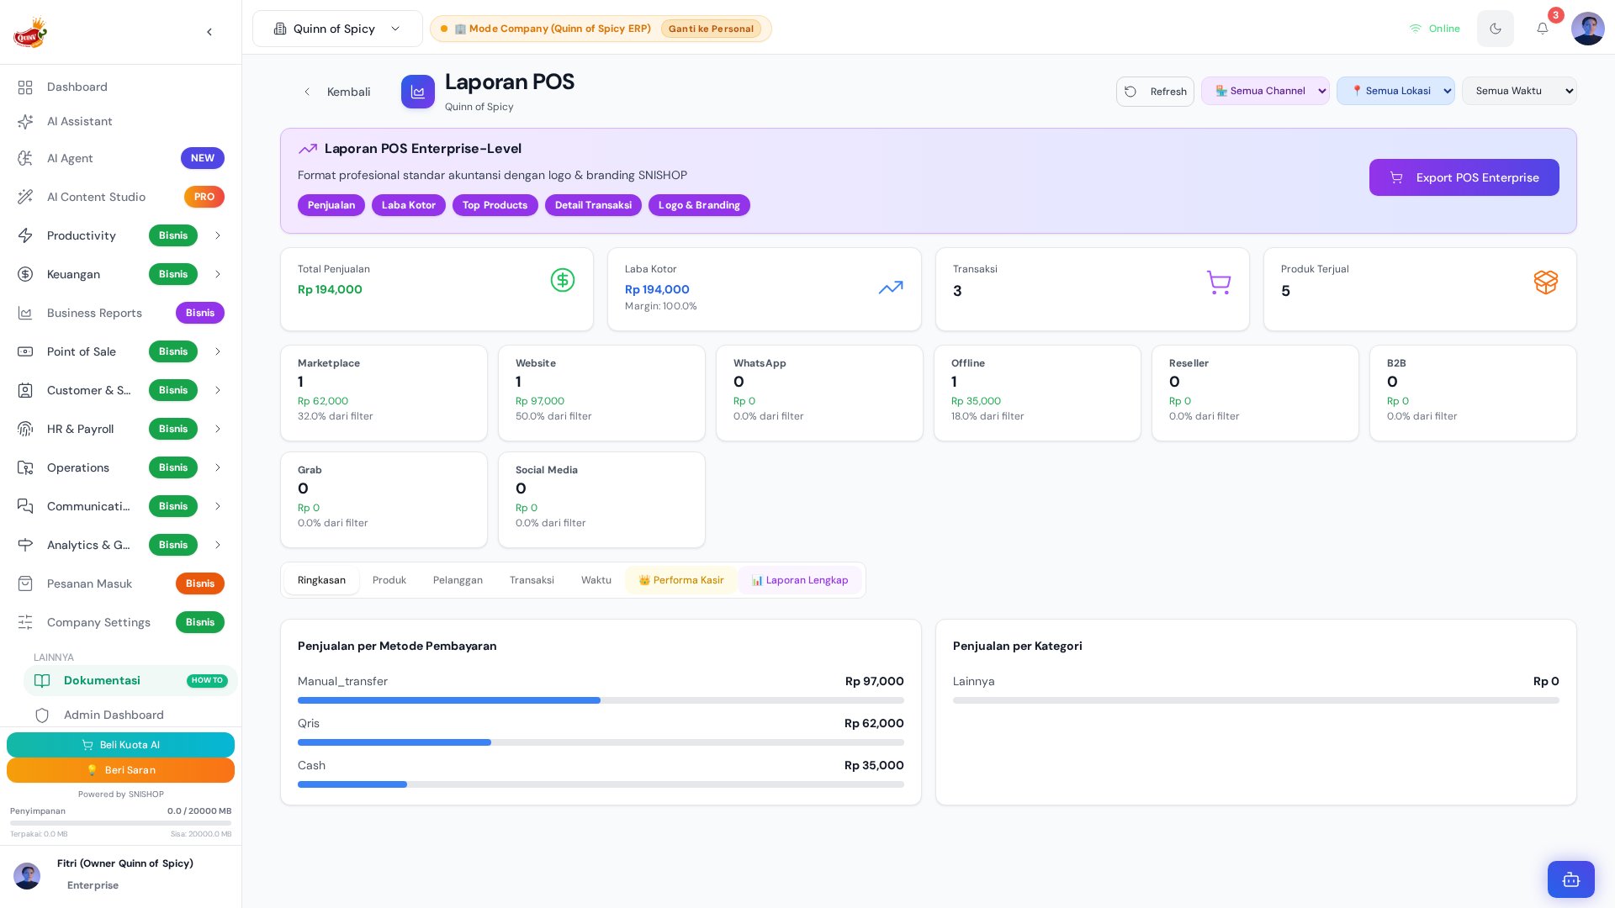Click the Quinn of Spicy logo
Viewport: 1615px width, 908px height.
pos(30,33)
